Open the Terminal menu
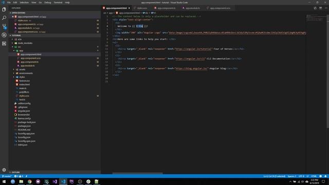The width and height of the screenshot is (329, 185). [58, 3]
